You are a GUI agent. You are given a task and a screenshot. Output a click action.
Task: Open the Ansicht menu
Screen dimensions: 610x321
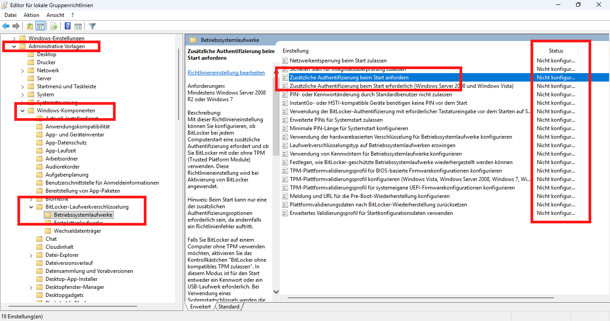tap(55, 15)
